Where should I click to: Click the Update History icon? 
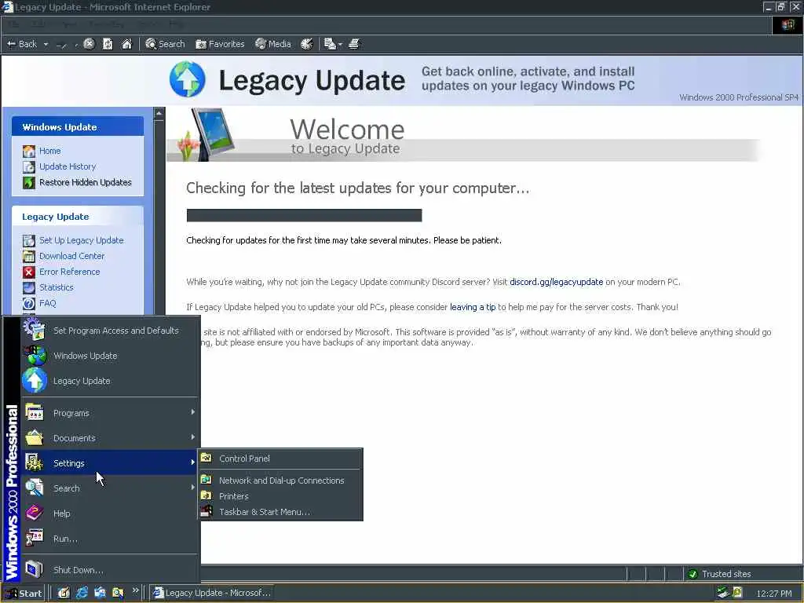tap(29, 166)
